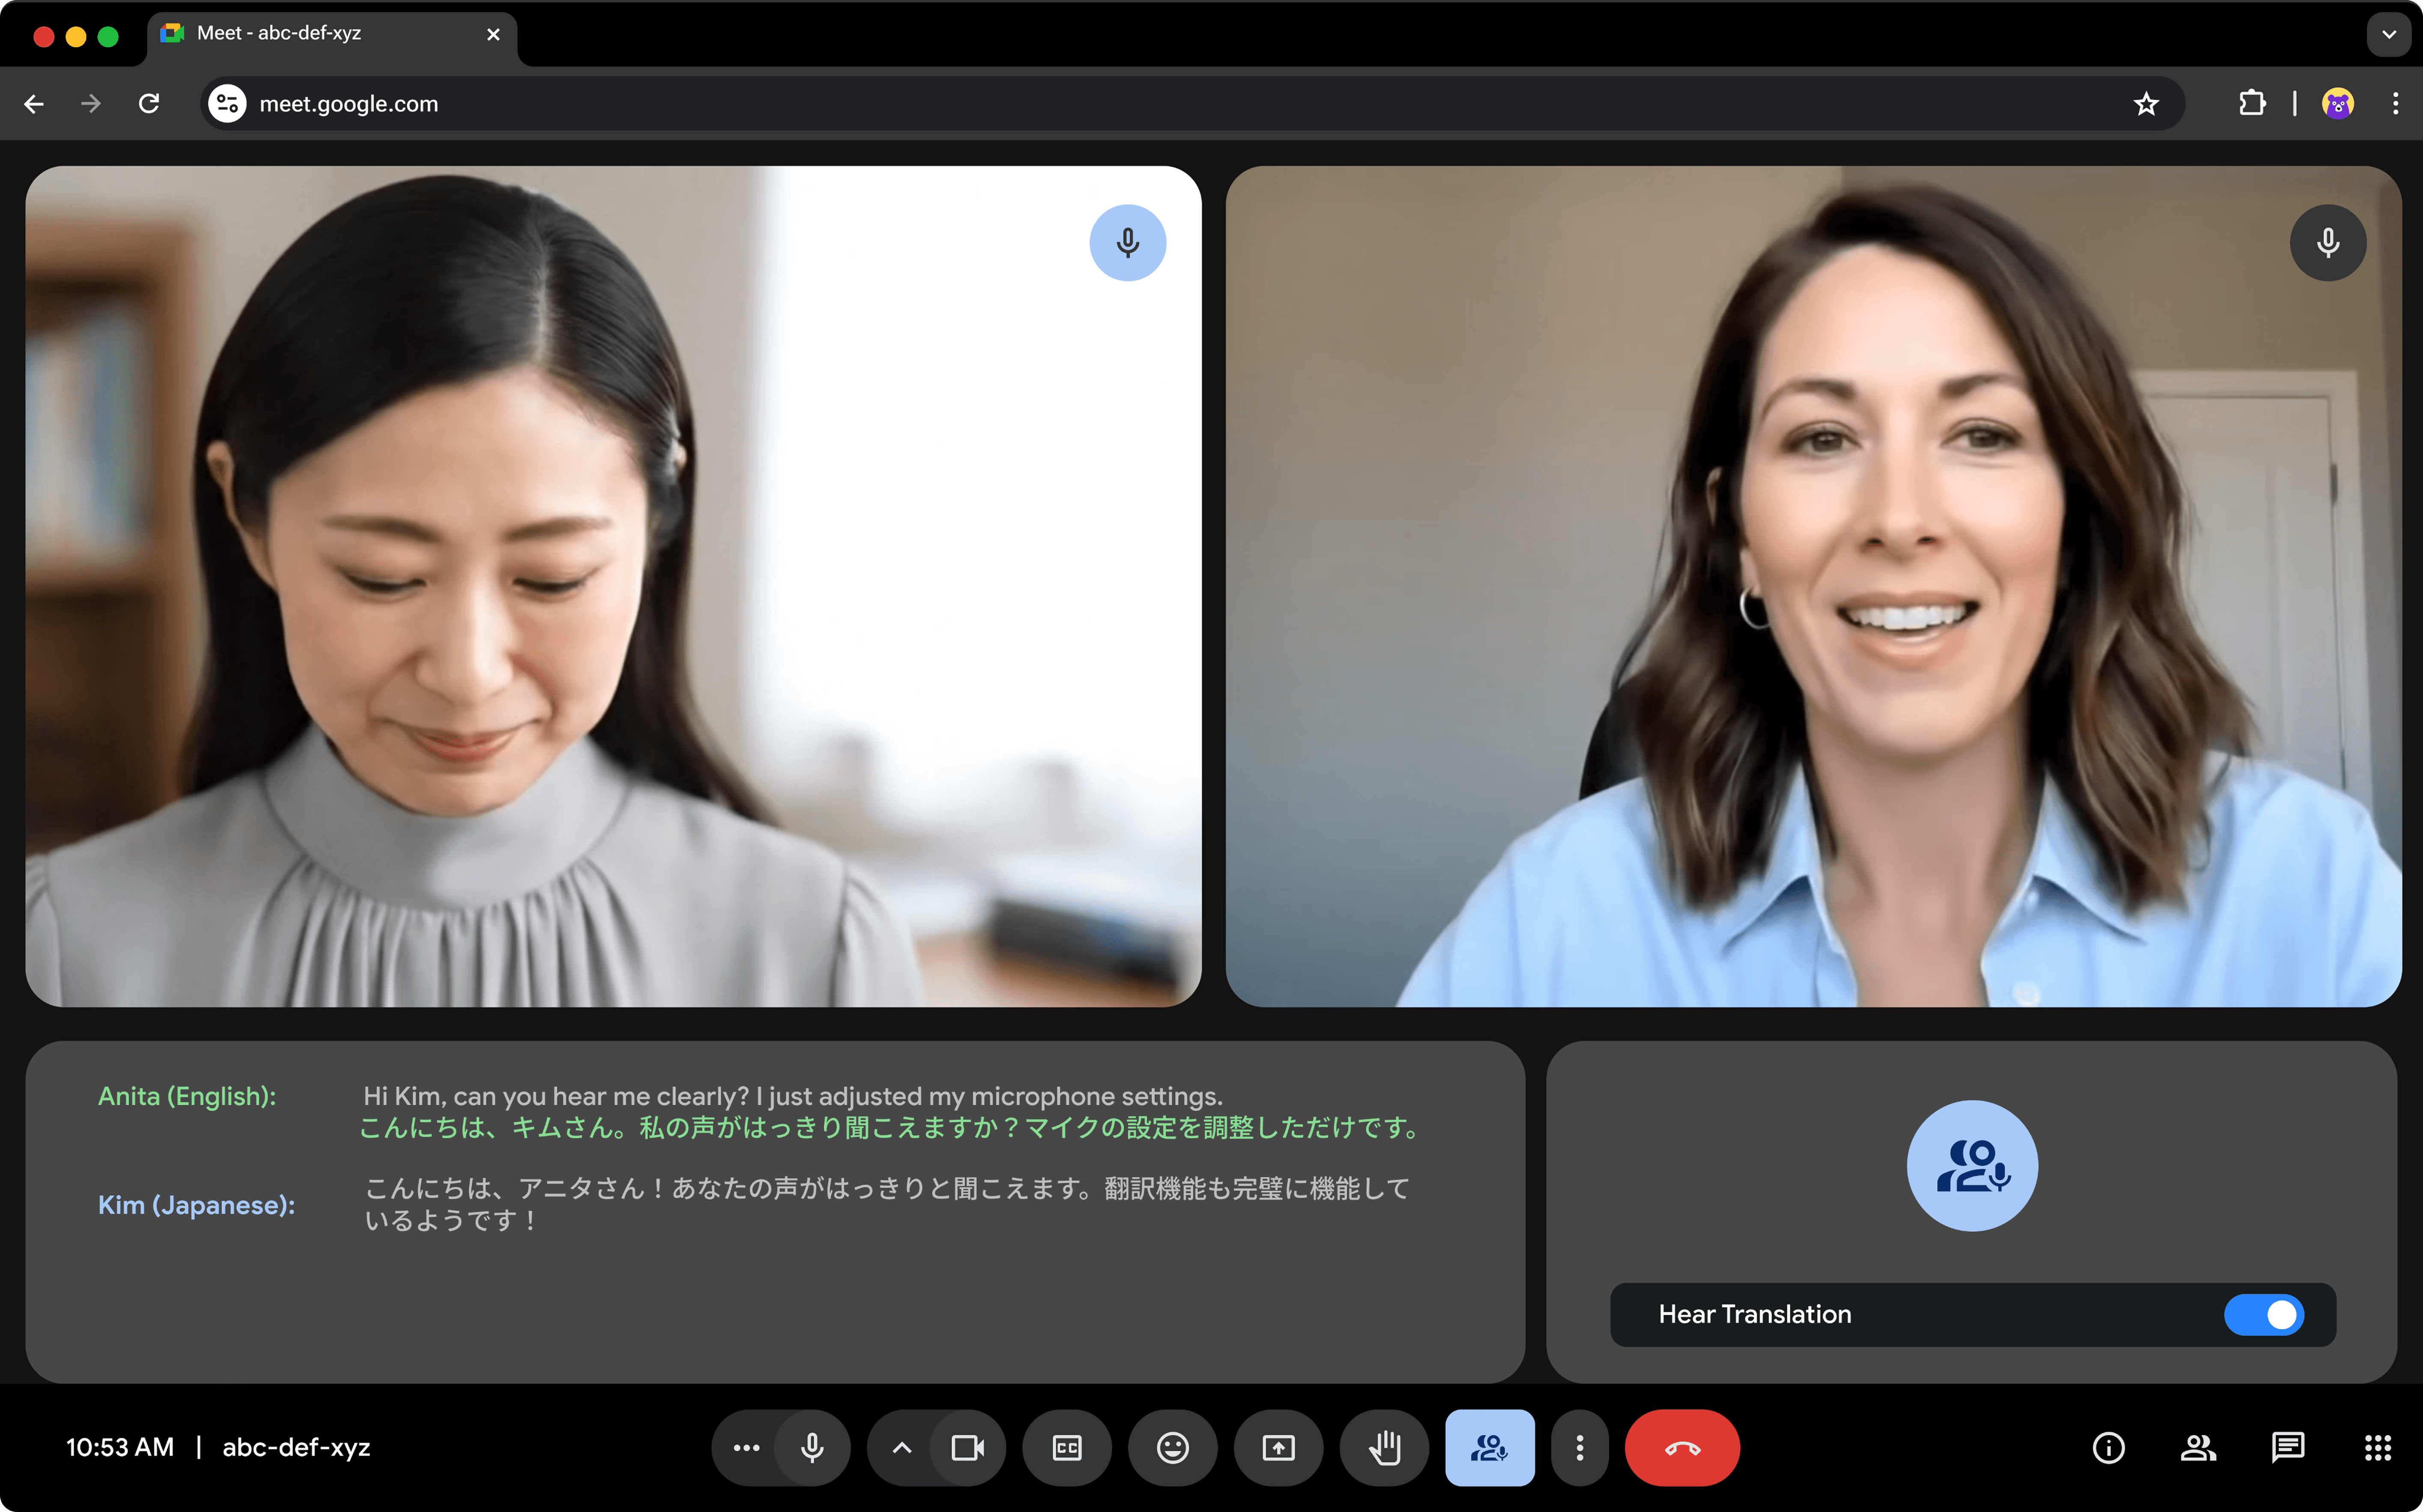This screenshot has height=1512, width=2423.
Task: Raise hand using the hand icon
Action: click(x=1384, y=1447)
